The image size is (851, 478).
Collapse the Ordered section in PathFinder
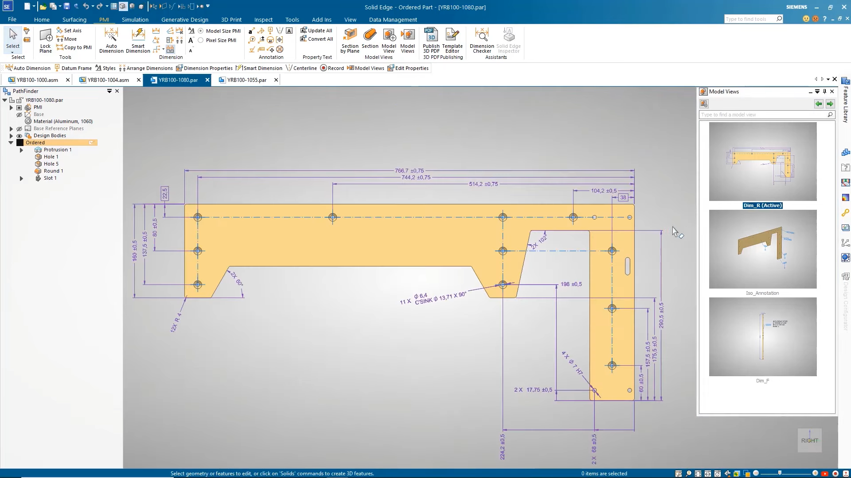click(x=11, y=143)
